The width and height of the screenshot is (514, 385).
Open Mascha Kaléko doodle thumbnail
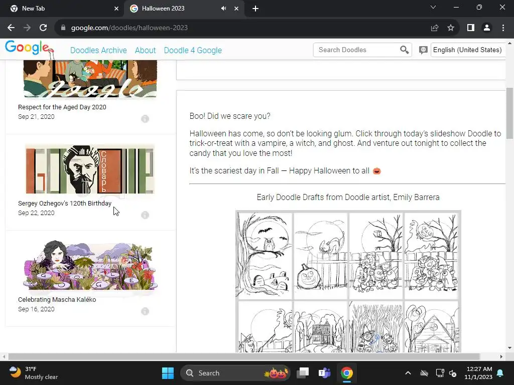(90, 265)
